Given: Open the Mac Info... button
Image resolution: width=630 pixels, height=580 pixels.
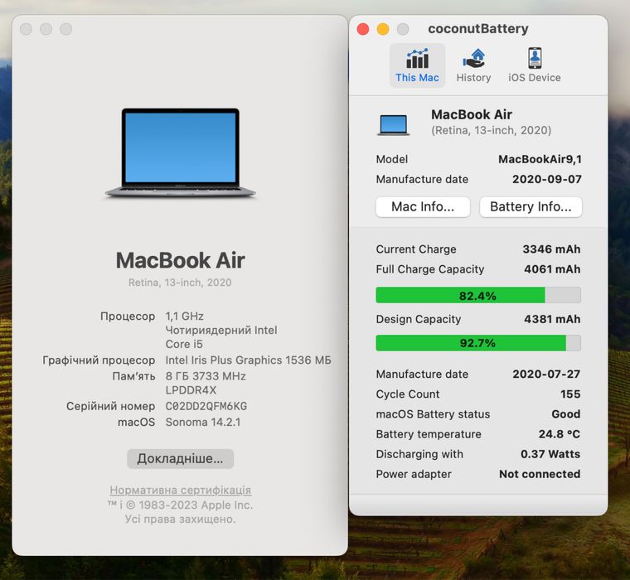Looking at the screenshot, I should click(423, 207).
